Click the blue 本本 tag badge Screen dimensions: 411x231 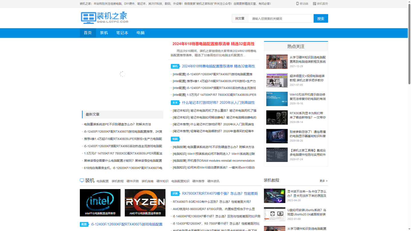pyautogui.click(x=175, y=103)
